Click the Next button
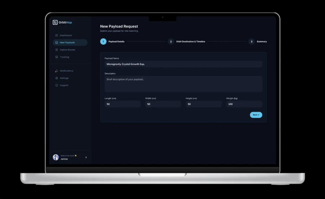The height and width of the screenshot is (199, 325). tap(256, 115)
